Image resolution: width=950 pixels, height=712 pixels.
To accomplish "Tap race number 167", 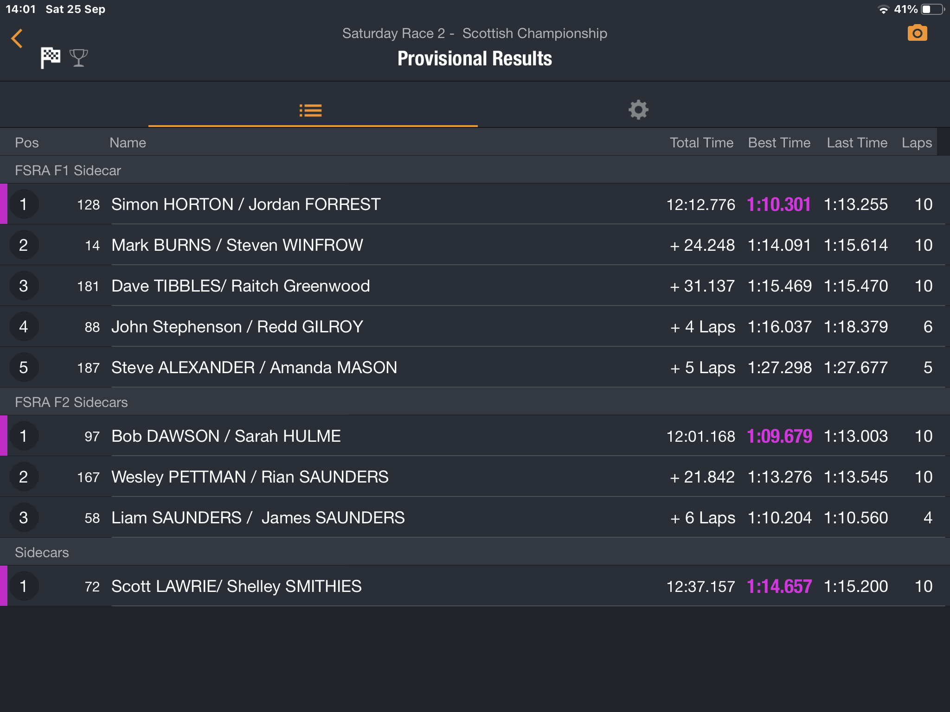I will [x=88, y=477].
